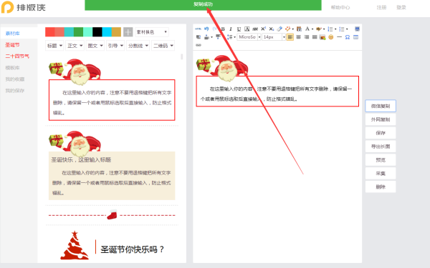The width and height of the screenshot is (430, 268).
Task: Switch editor to fullscreen mode
Action: [x=357, y=29]
